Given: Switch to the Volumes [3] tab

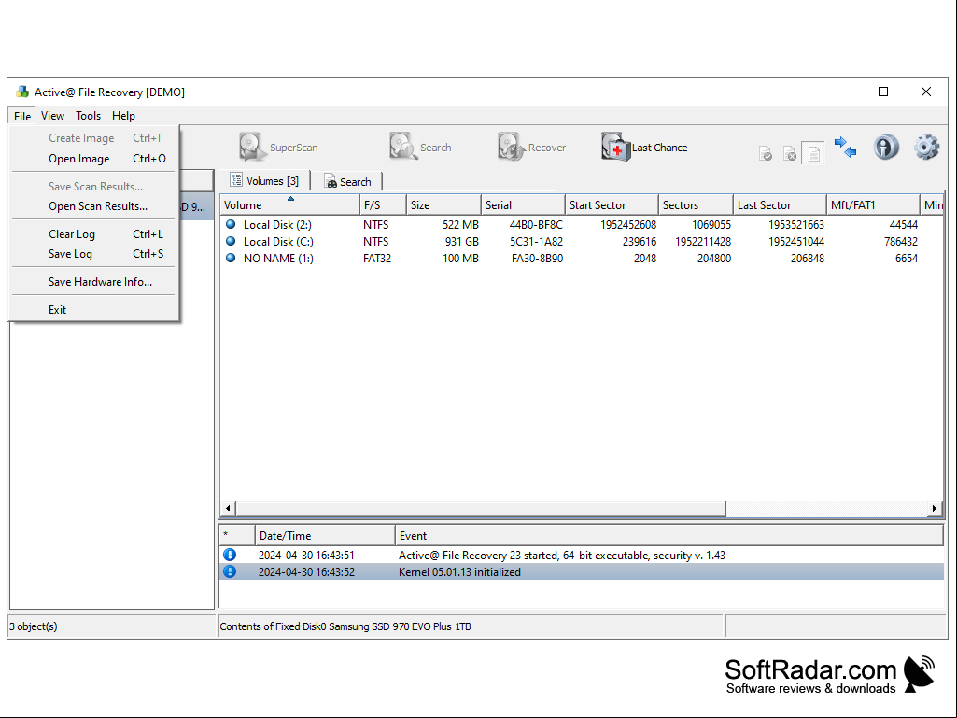Looking at the screenshot, I should (x=264, y=181).
